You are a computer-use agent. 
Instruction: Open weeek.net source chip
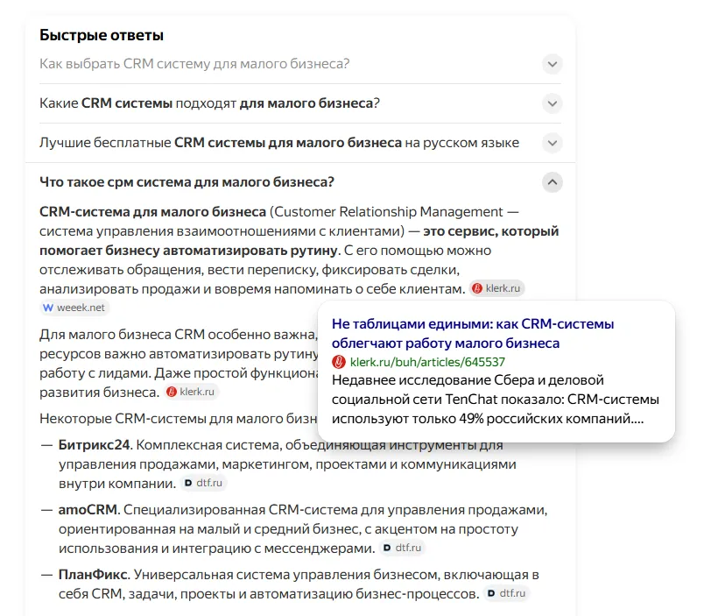pos(74,308)
